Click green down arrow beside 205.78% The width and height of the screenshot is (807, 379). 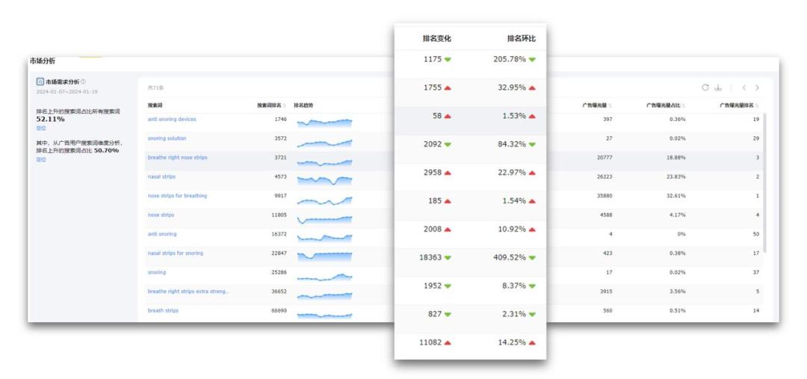(532, 60)
